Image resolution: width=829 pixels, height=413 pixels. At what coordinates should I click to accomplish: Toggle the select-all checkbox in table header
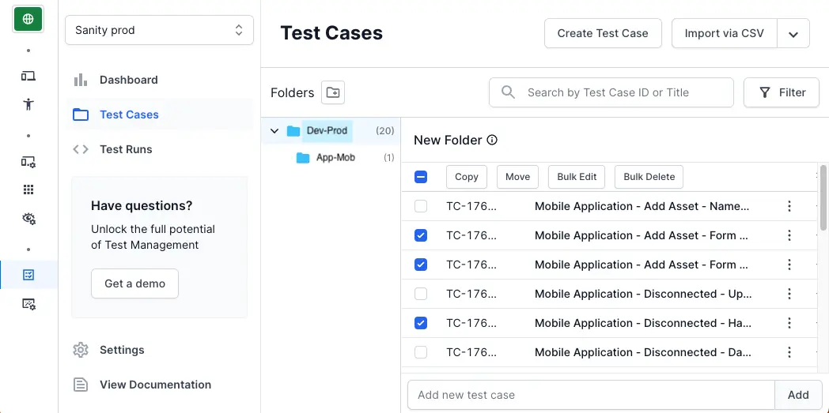[421, 177]
